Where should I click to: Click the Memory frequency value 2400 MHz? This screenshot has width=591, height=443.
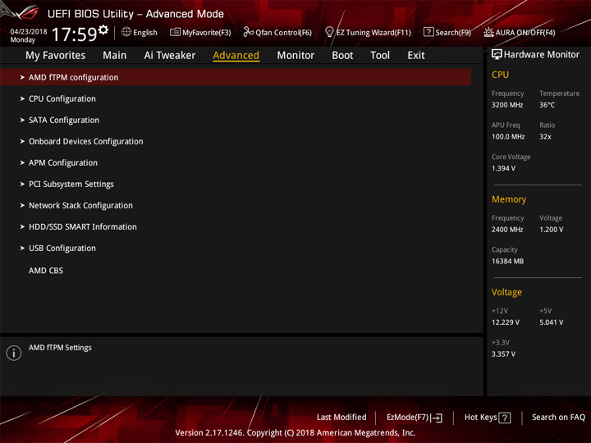(507, 230)
